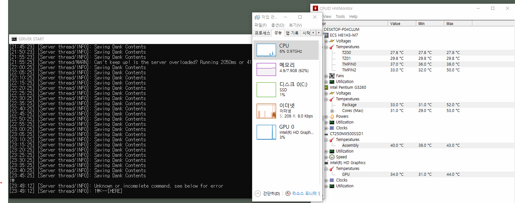Click the Utilization icon under CT250MX500SSD1

(x=332, y=151)
